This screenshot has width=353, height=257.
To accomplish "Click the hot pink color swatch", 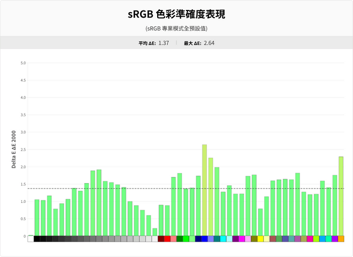I will click(310, 239).
